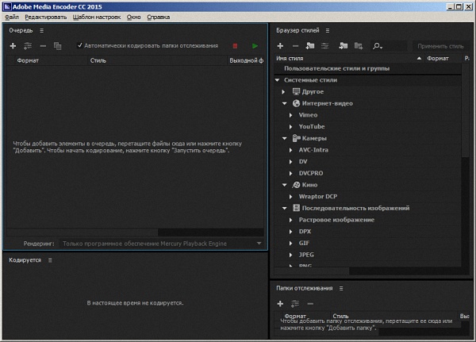476x342 pixels.
Task: Click the new style group folder icon
Action: 310,46
